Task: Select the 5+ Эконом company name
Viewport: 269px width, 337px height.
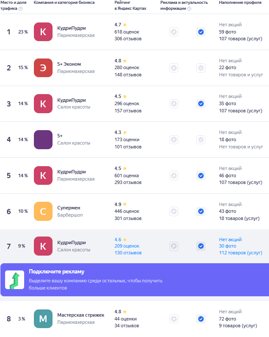Action: 69,64
